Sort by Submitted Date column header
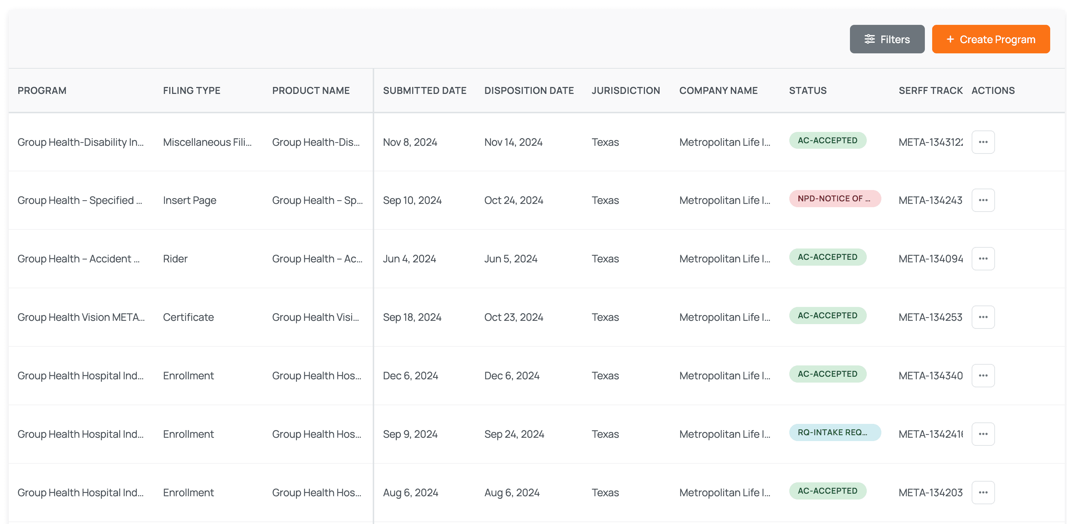The image size is (1067, 524). click(x=424, y=91)
